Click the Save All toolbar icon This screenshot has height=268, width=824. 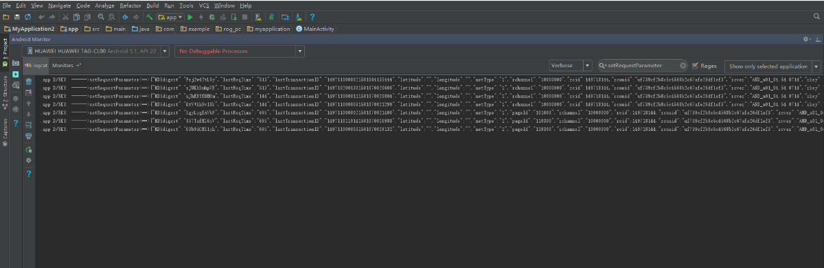(x=16, y=17)
